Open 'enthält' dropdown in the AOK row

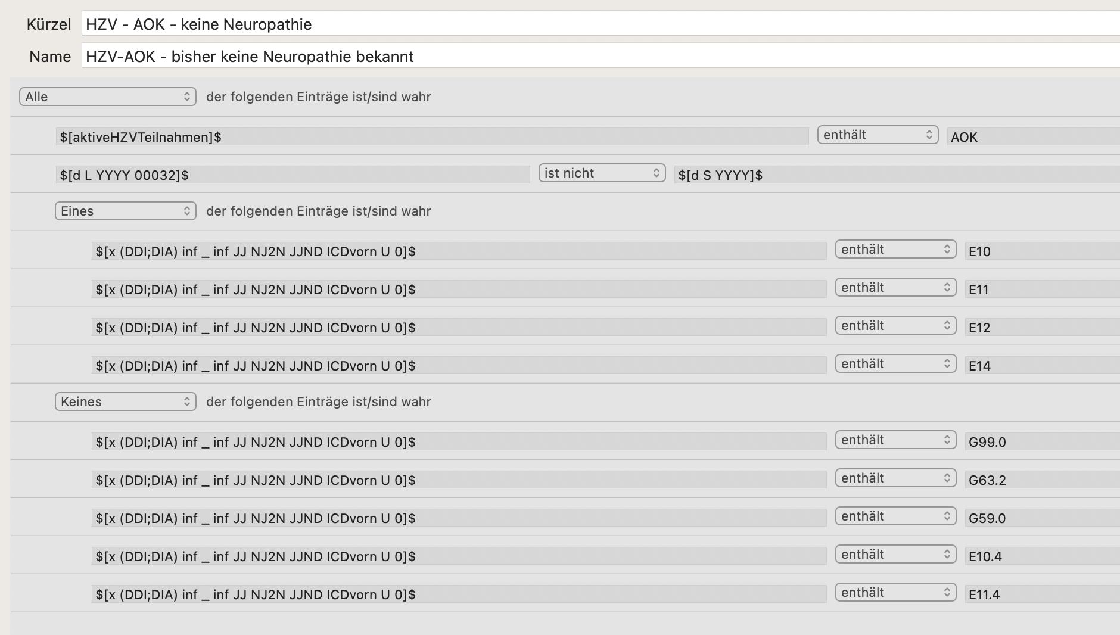click(x=878, y=135)
